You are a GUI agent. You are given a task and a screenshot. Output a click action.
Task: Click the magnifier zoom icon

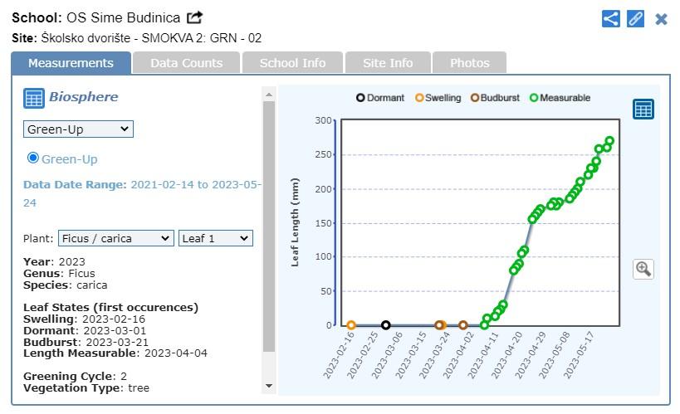643,268
